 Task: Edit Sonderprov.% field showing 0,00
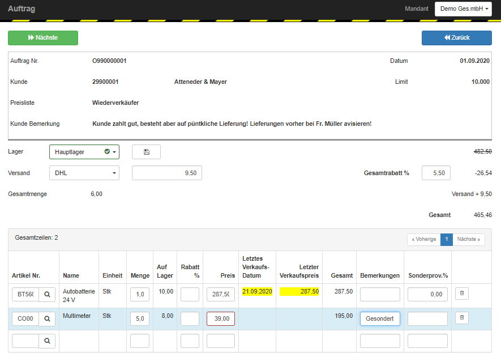pos(427,294)
